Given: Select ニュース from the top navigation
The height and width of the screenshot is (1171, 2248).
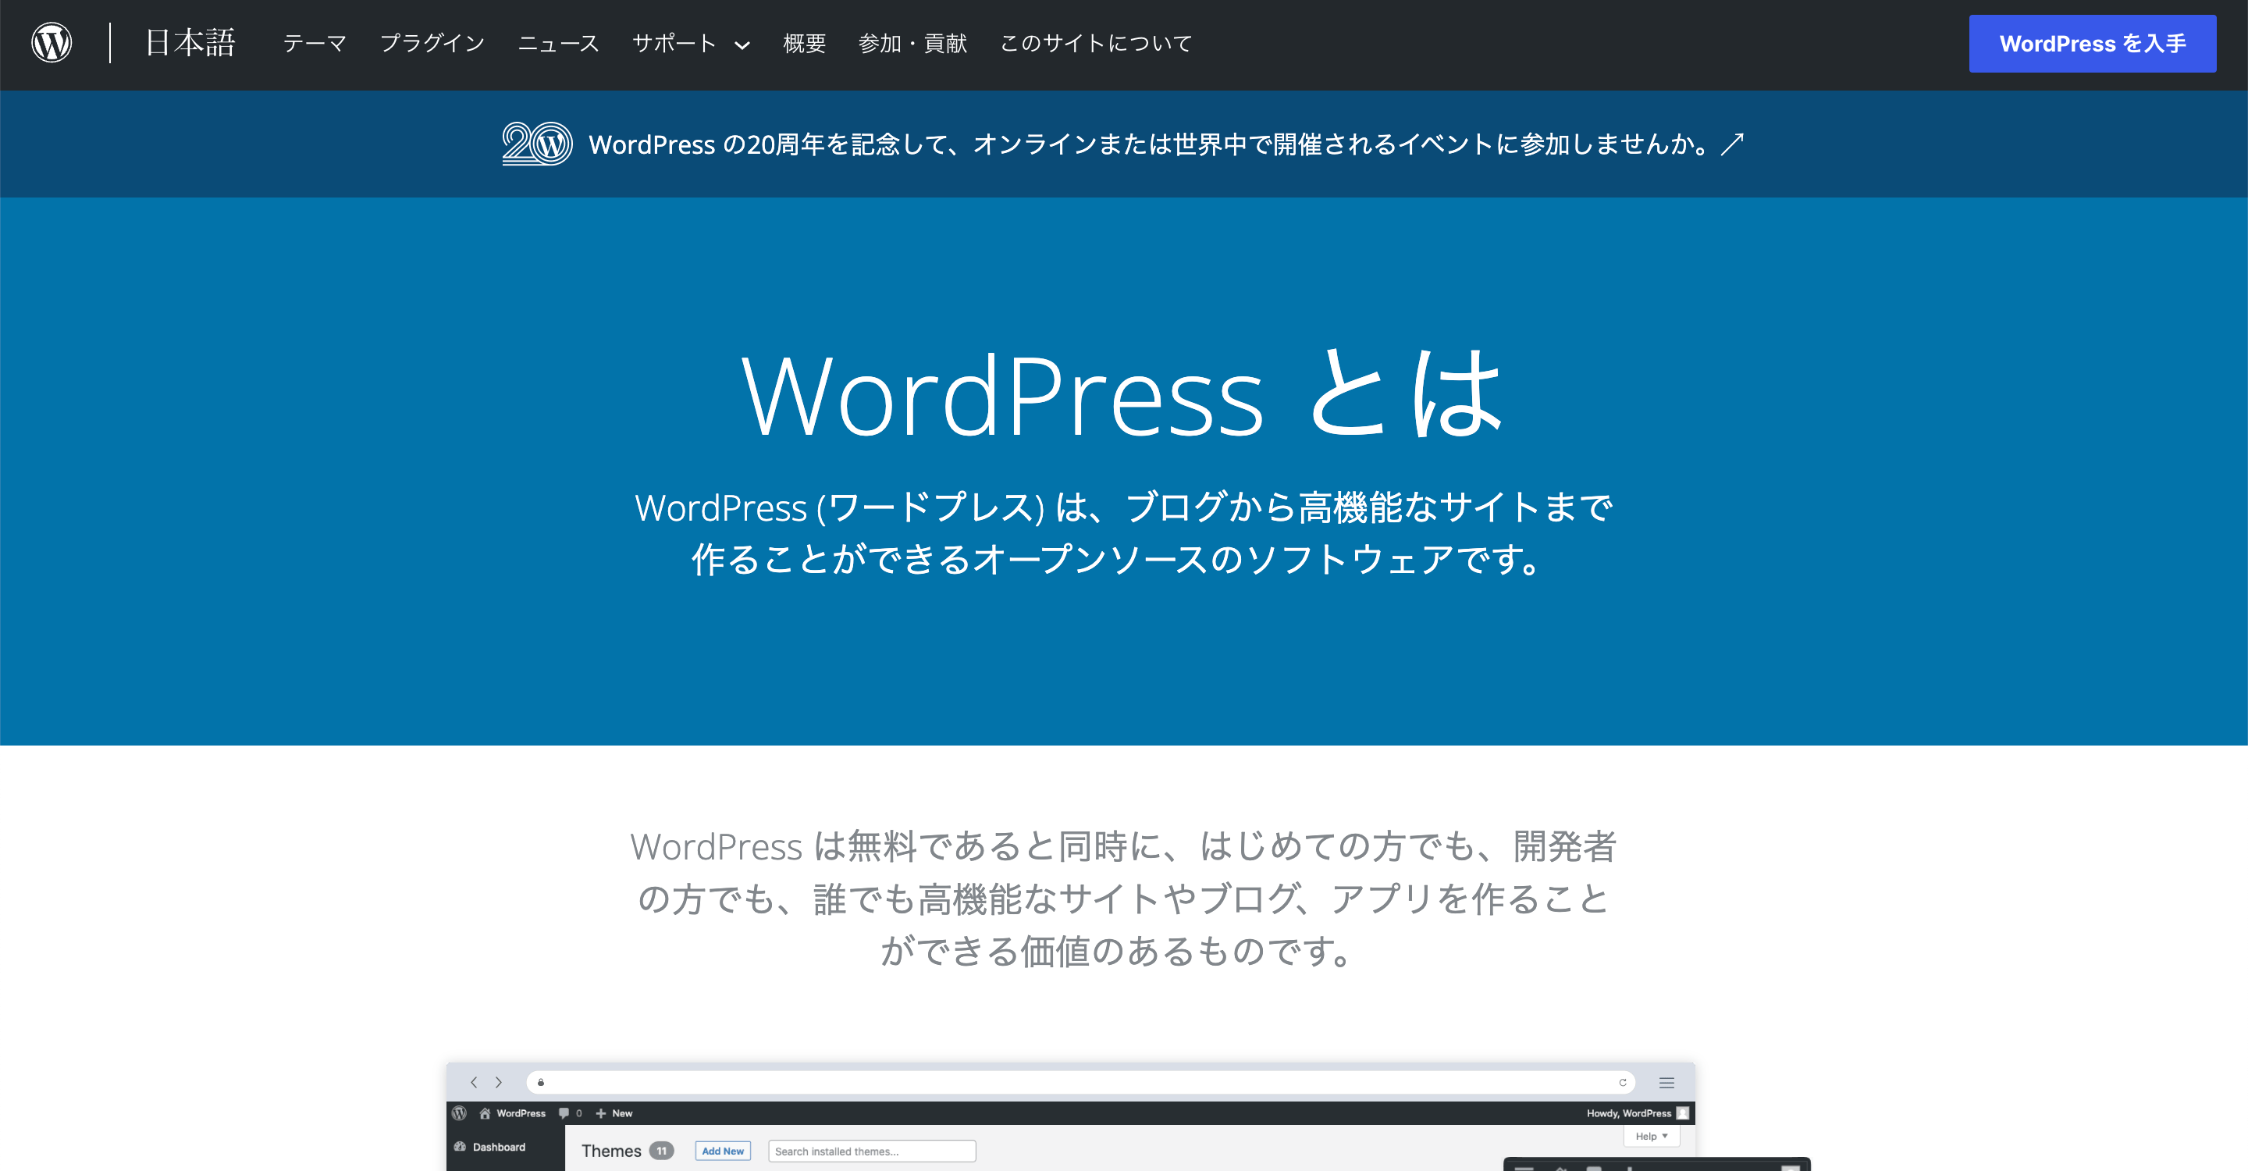Looking at the screenshot, I should point(559,43).
